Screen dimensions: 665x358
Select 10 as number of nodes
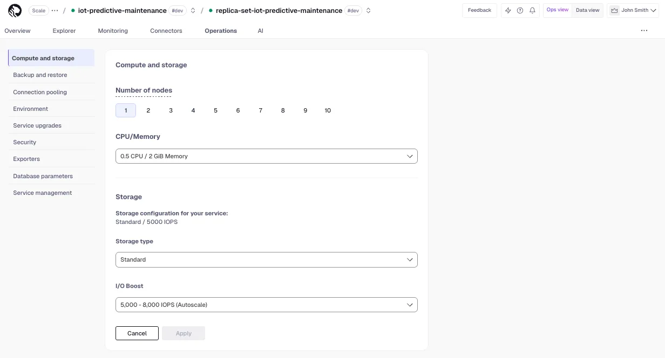pyautogui.click(x=328, y=110)
